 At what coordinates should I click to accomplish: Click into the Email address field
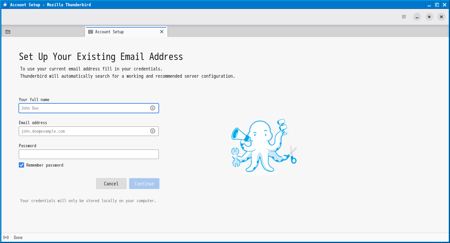(89, 131)
